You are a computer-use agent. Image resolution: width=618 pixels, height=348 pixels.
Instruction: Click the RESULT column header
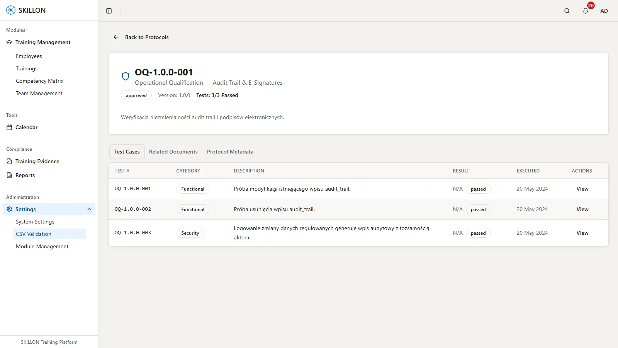[461, 171]
